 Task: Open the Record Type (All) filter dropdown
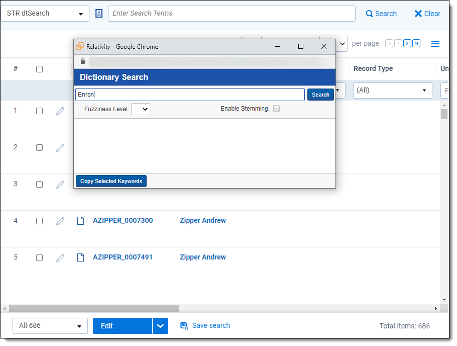(393, 91)
